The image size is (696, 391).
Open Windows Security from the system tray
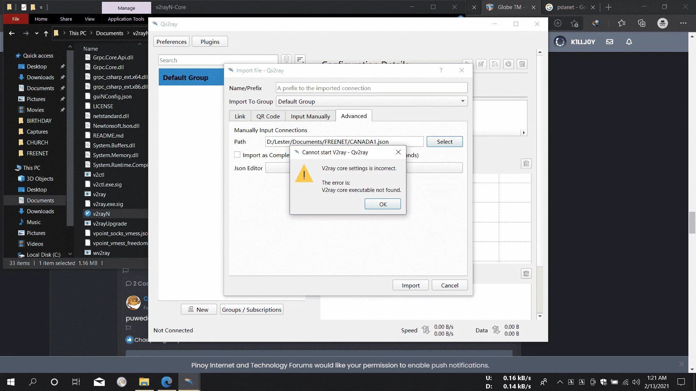pyautogui.click(x=604, y=382)
